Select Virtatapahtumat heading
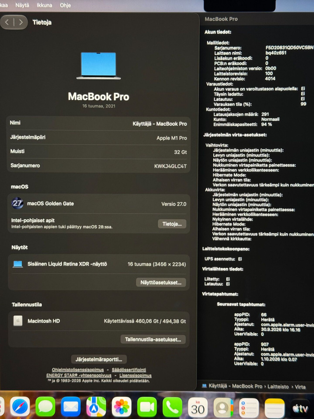Screen dimensions: 314x419 [220, 294]
